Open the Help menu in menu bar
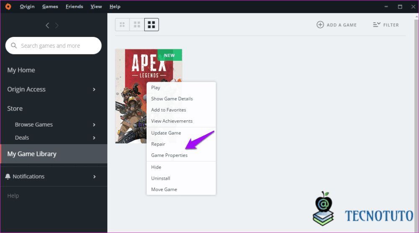 click(x=115, y=6)
